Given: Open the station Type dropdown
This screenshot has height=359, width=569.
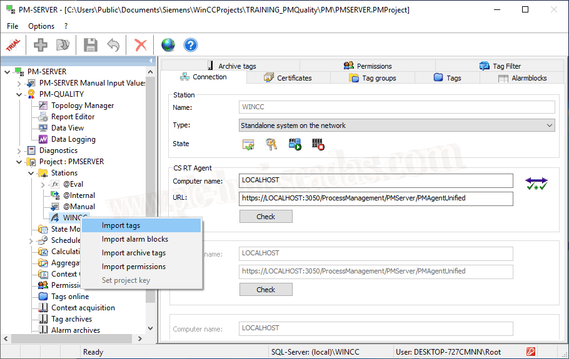Looking at the screenshot, I should coord(397,125).
